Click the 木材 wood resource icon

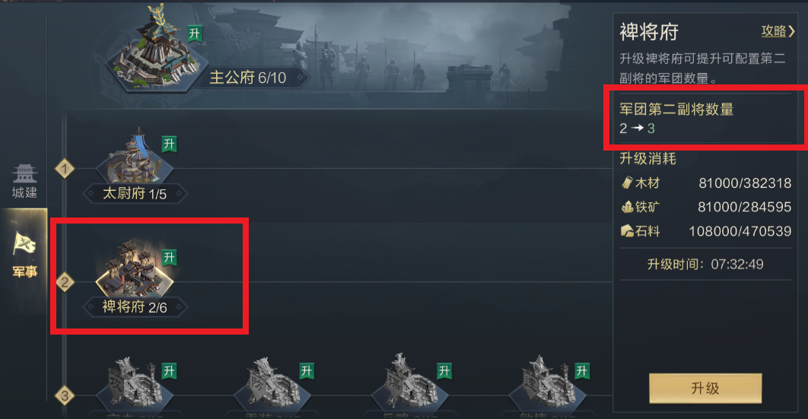pos(627,183)
